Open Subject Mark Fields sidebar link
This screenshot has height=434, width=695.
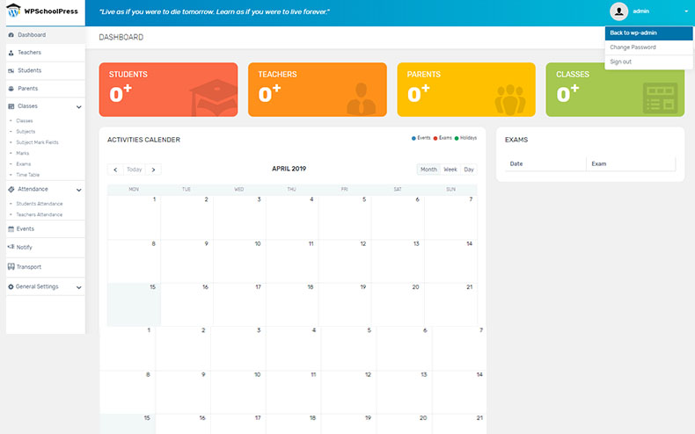tap(37, 142)
